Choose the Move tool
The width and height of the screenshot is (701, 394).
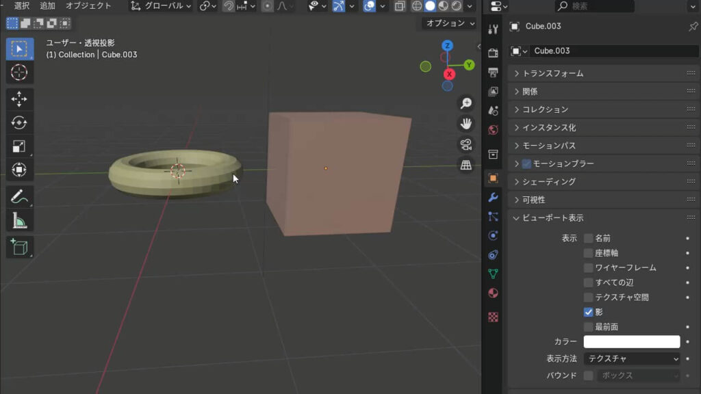(x=19, y=99)
